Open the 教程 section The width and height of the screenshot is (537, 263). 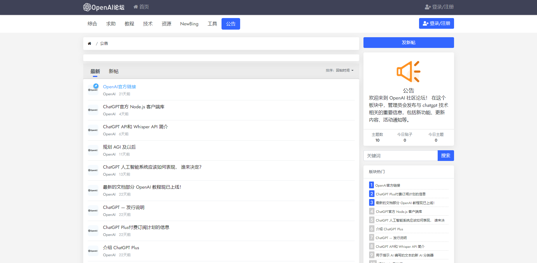click(x=129, y=24)
